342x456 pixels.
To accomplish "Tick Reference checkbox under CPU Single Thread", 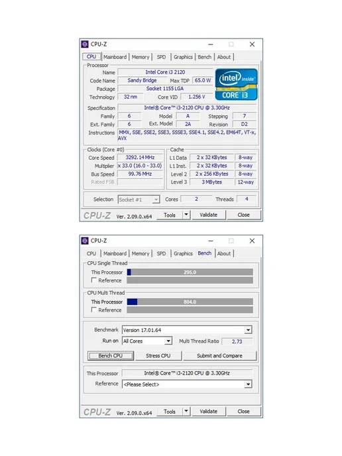I will click(93, 280).
